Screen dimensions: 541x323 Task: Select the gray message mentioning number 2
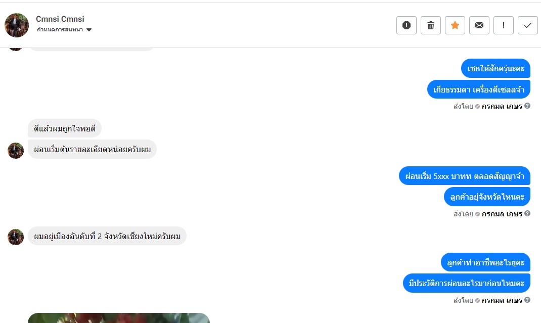(107, 236)
